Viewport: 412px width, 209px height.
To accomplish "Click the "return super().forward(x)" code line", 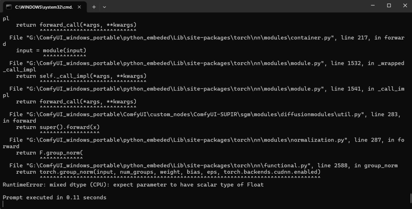I will [58, 127].
